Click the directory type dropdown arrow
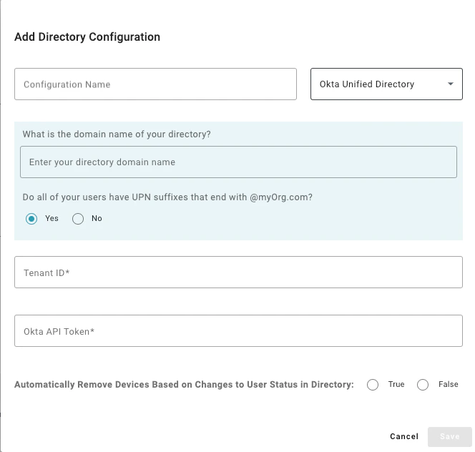Screen dimensions: 475x452 click(451, 84)
